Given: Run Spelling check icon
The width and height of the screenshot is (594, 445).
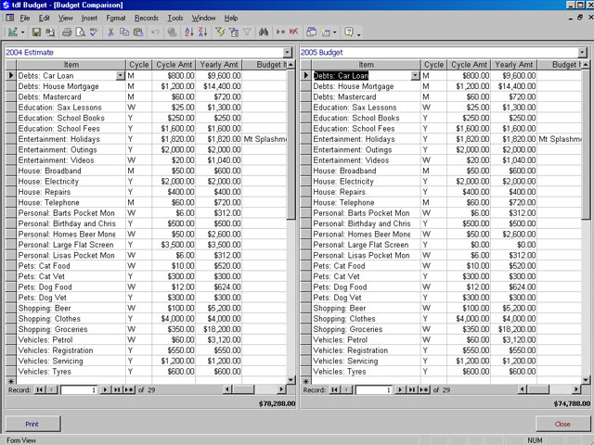Looking at the screenshot, I should tap(94, 32).
